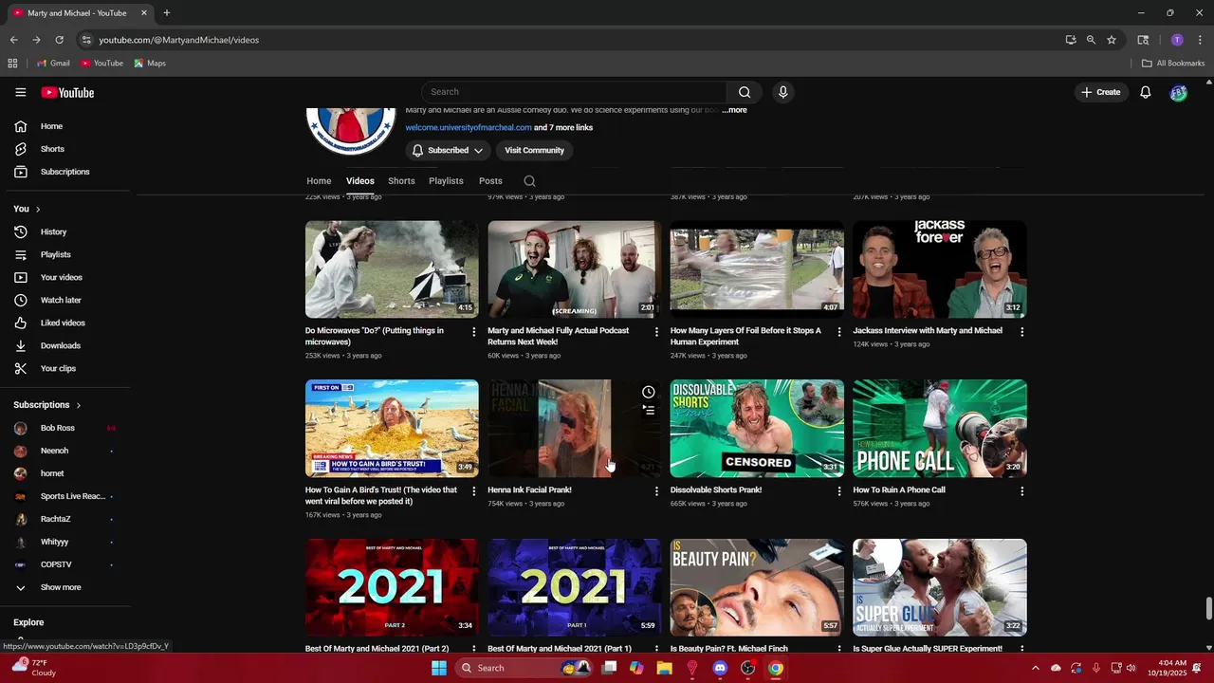The width and height of the screenshot is (1214, 683).
Task: Bookmark this page with star icon
Action: tap(1112, 40)
